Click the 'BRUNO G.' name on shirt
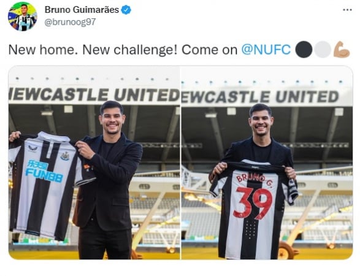This screenshot has width=360, height=276. coord(255,179)
